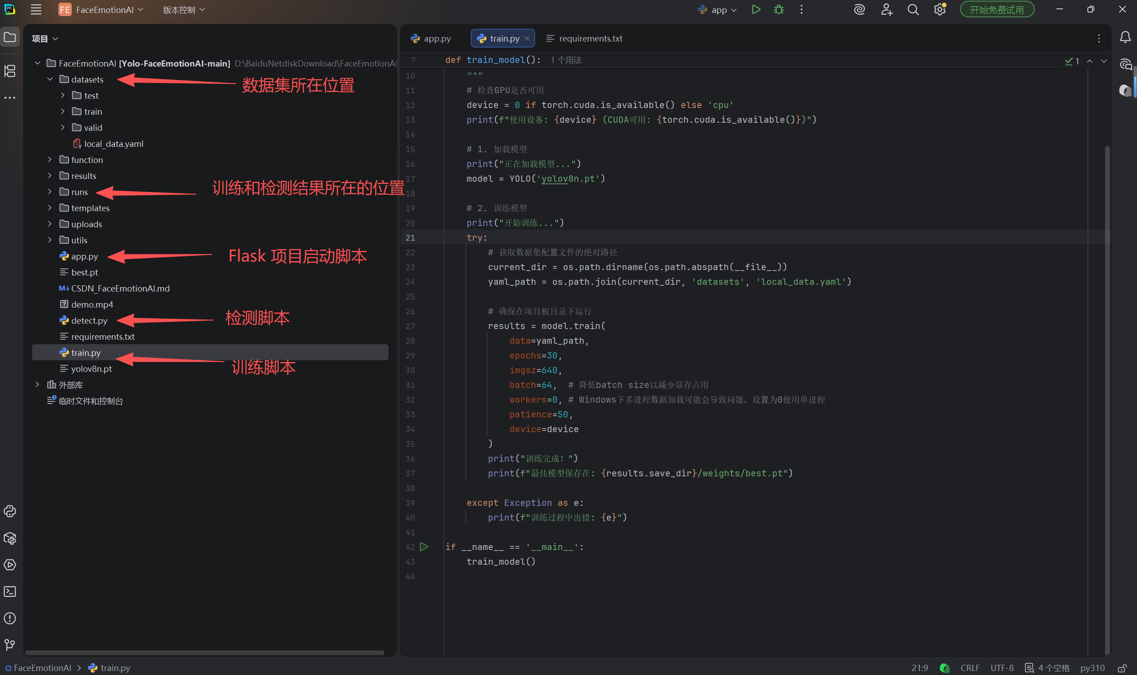This screenshot has width=1137, height=675.
Task: Click the py310 interpreter in status bar
Action: tap(1092, 668)
